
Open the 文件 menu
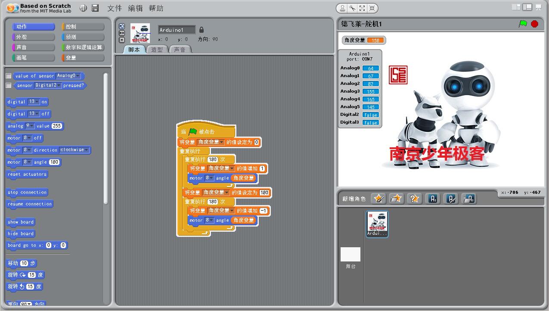tap(115, 8)
